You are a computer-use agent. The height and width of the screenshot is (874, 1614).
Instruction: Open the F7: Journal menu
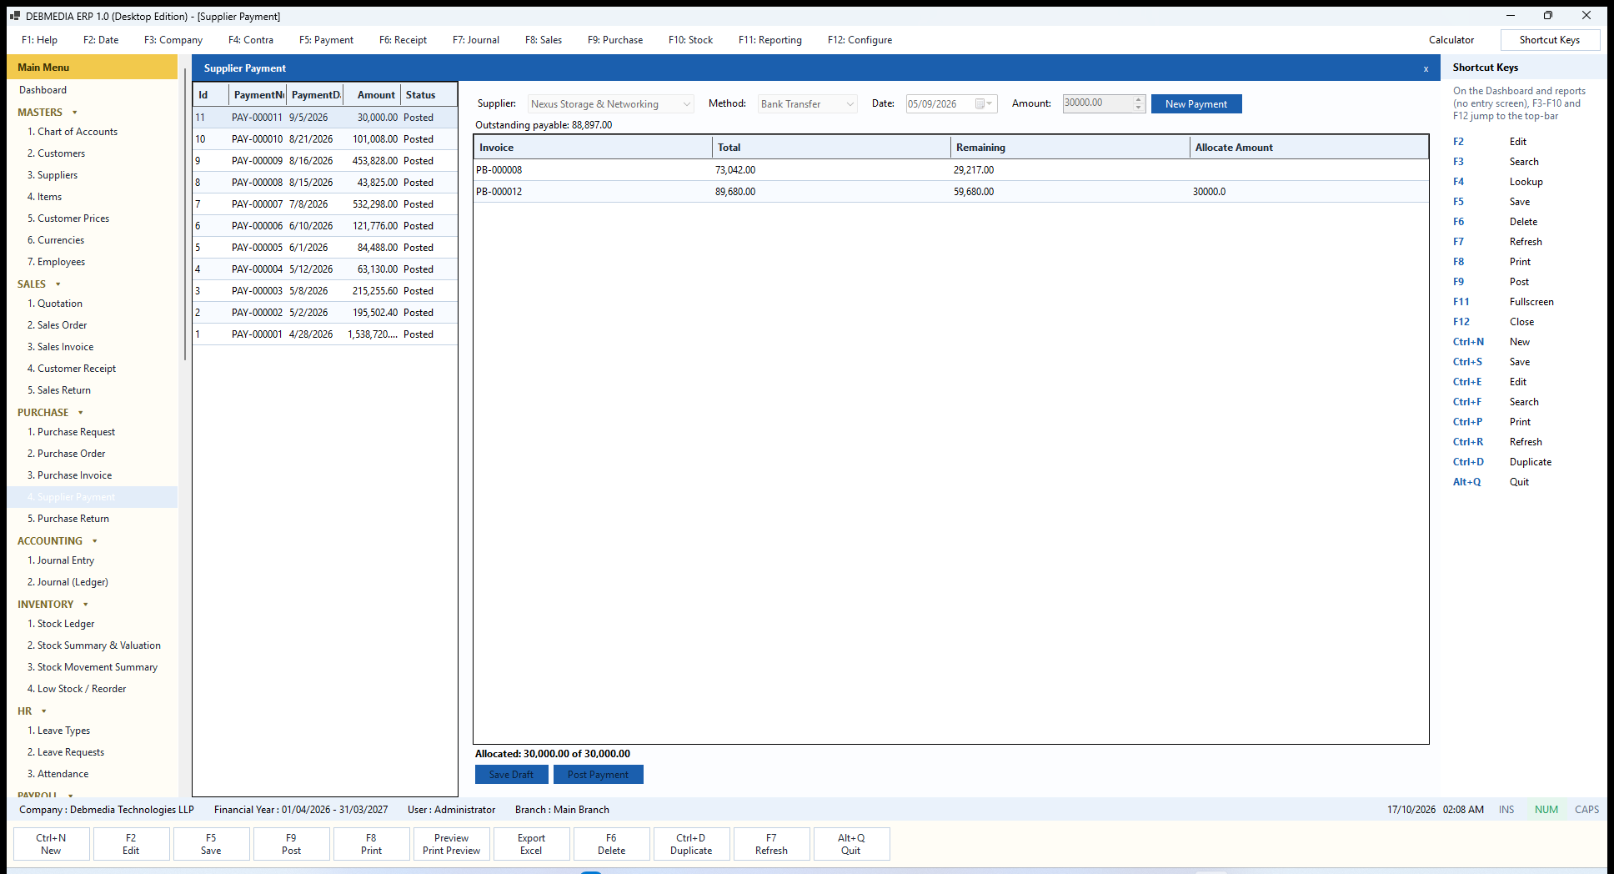click(476, 40)
